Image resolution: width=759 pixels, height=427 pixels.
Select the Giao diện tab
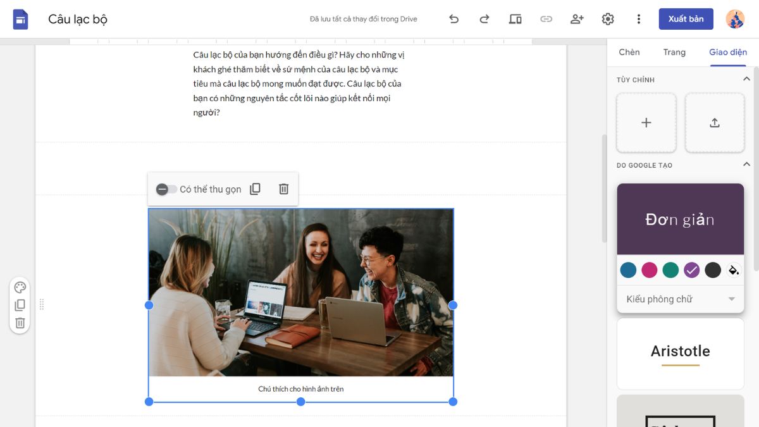point(728,53)
